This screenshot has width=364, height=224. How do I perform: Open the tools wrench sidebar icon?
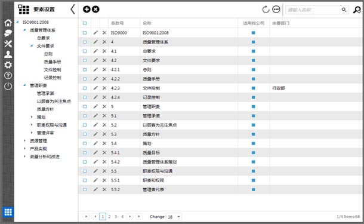[x=8, y=44]
